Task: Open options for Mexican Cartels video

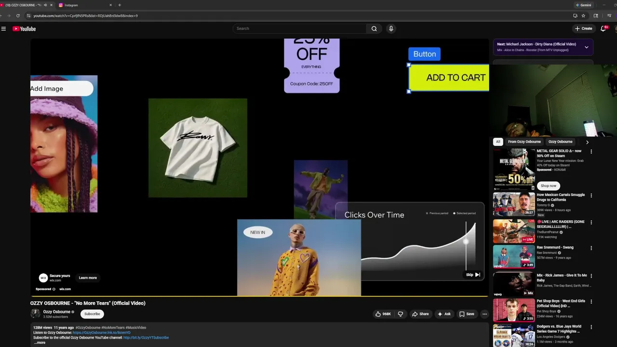Action: tap(591, 195)
